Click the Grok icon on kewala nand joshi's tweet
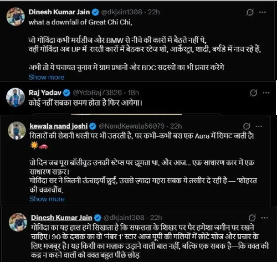This screenshot has height=262, width=277. tap(246, 126)
